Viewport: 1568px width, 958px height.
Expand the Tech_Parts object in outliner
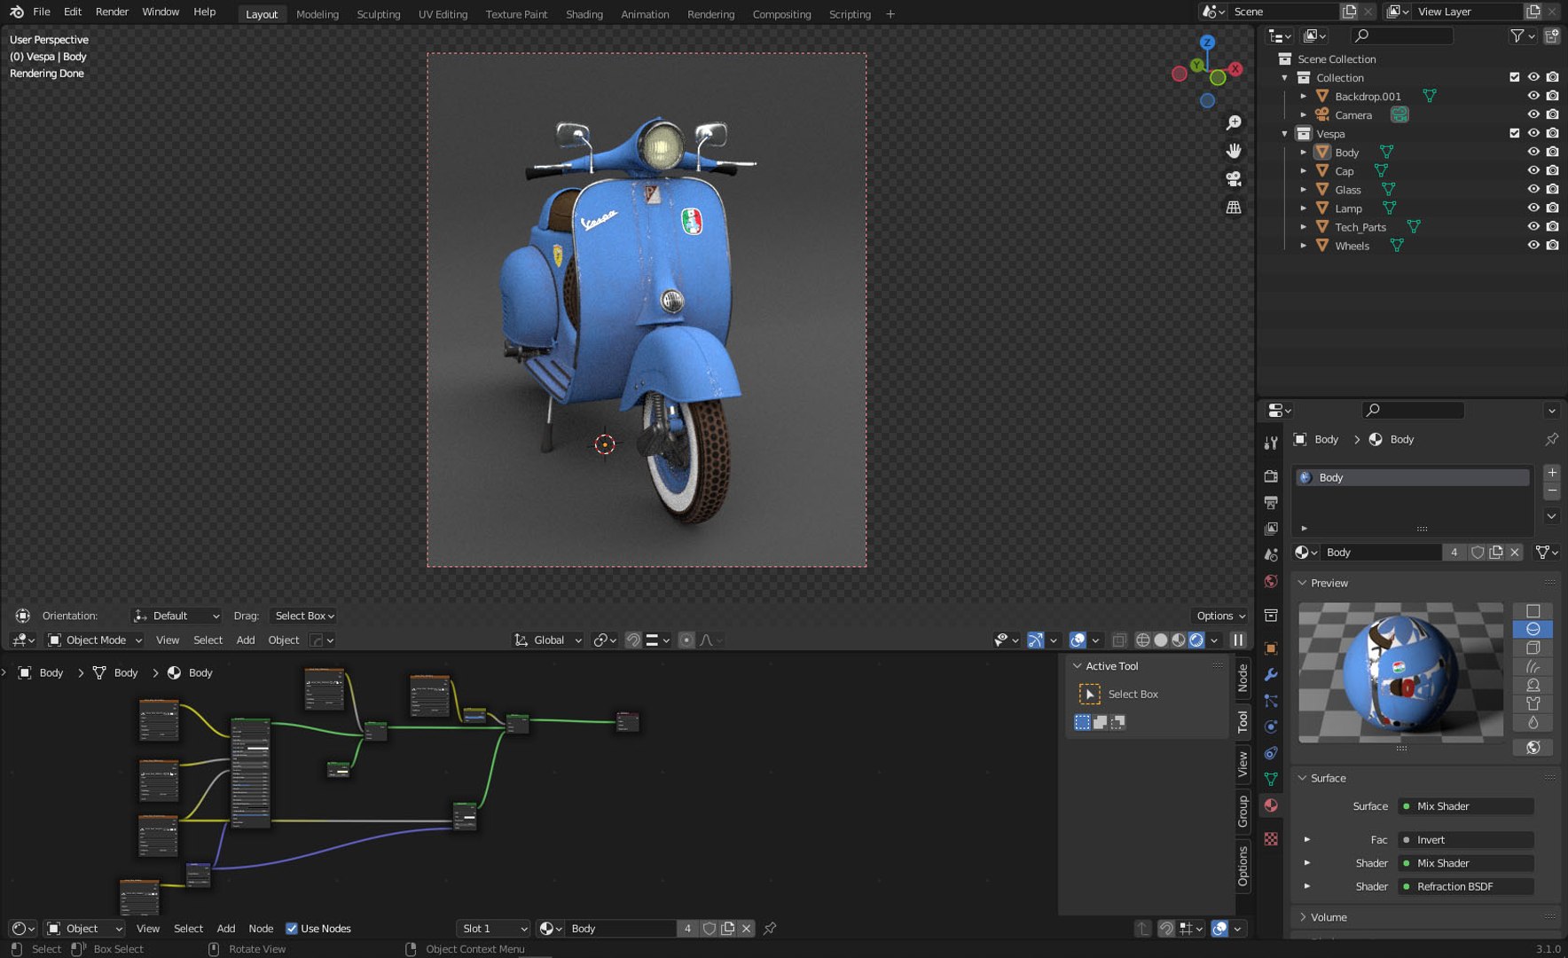1304,227
